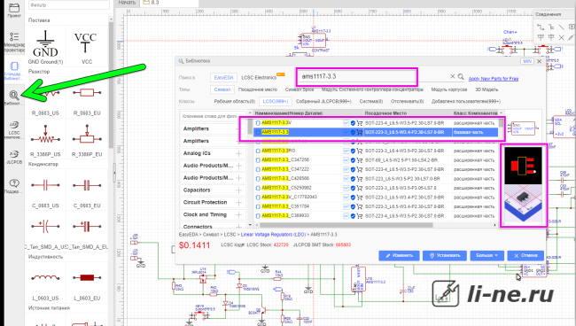Image resolution: width=576 pixels, height=326 pixels.
Task: Click the Apply New Parts for Free link
Action: click(494, 79)
